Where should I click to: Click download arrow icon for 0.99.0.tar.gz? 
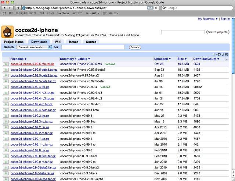[6, 150]
